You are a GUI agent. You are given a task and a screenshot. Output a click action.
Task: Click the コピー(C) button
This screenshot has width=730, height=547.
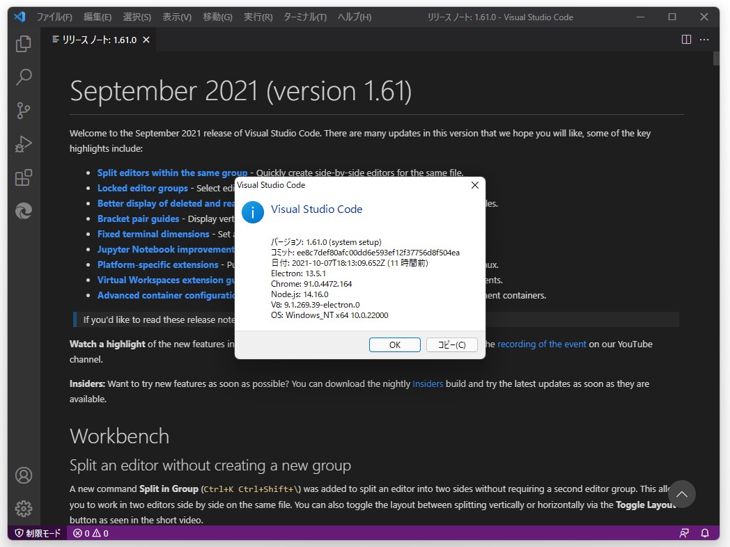pyautogui.click(x=451, y=344)
